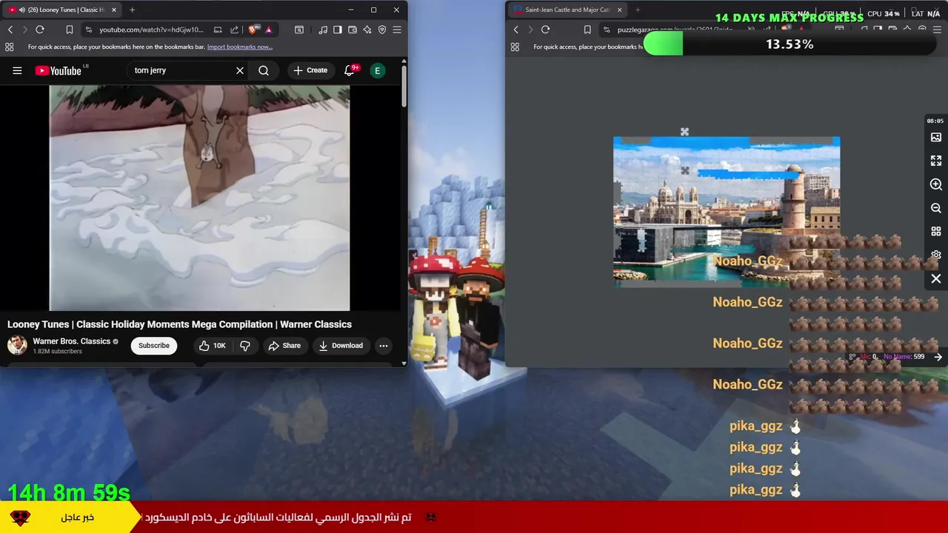Subscribe to Warner Bros. Classics
Screen dimensions: 948x533
[x=154, y=346]
